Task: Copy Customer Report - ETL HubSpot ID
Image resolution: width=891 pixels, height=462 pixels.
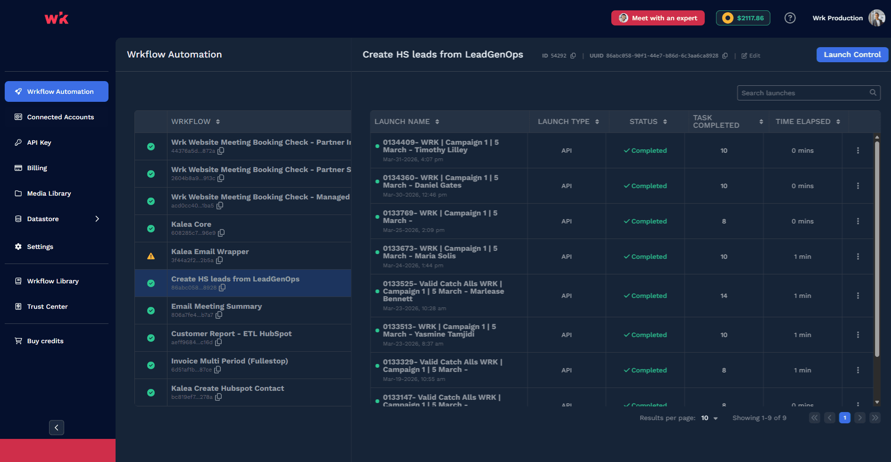Action: click(218, 342)
